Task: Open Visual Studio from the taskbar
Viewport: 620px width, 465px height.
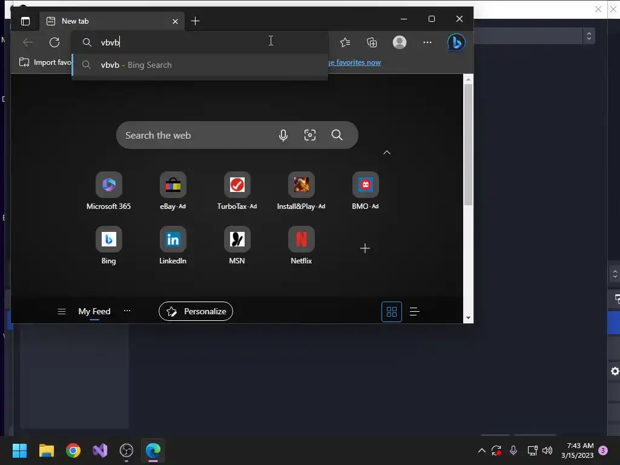Action: (100, 450)
